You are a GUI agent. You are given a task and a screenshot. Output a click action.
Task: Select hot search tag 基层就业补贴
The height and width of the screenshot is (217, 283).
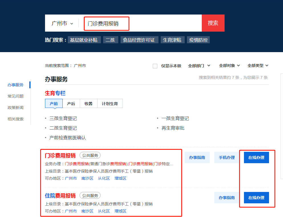click(84, 40)
